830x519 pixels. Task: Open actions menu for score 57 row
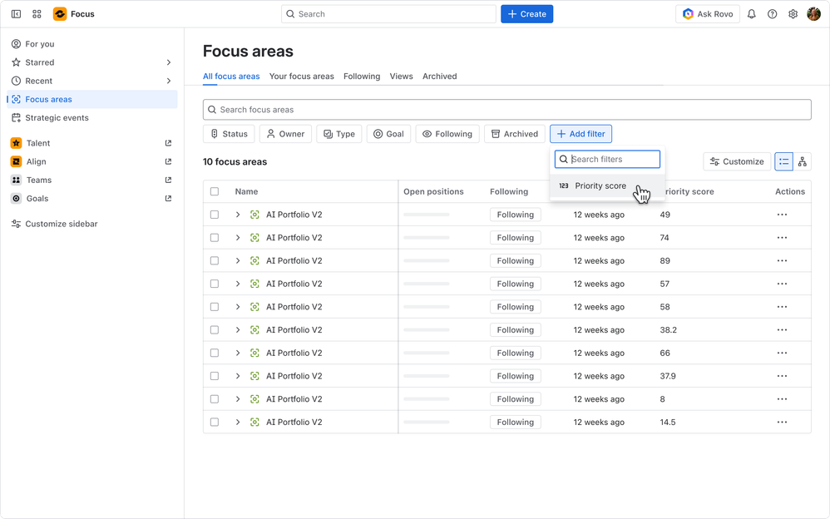(782, 284)
